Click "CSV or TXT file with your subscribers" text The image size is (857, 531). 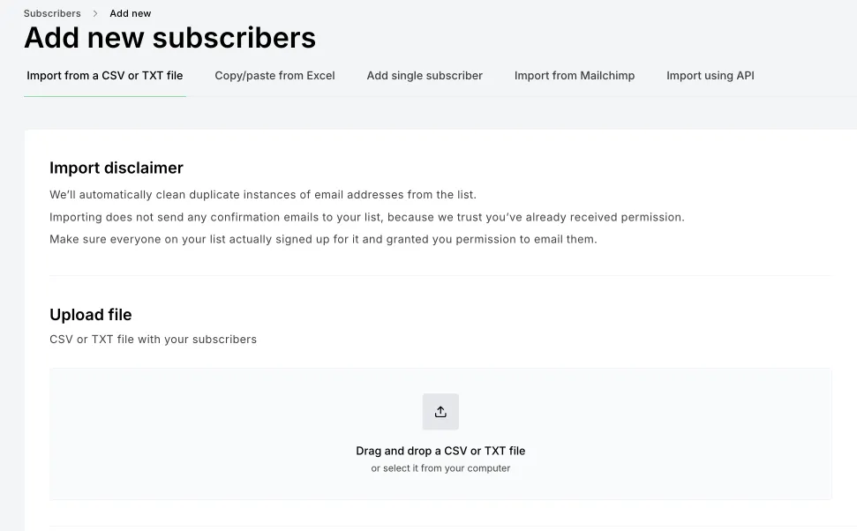click(153, 340)
